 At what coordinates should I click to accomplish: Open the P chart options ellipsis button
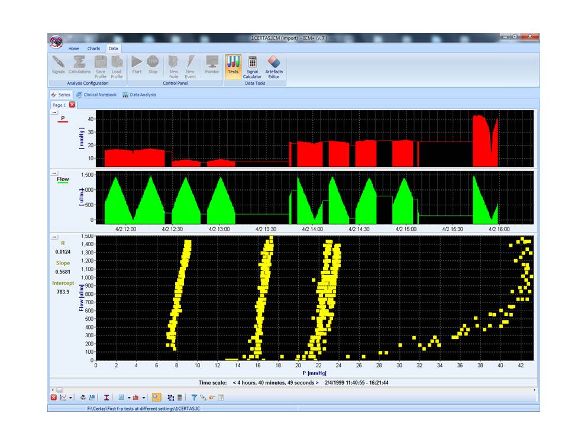click(54, 112)
